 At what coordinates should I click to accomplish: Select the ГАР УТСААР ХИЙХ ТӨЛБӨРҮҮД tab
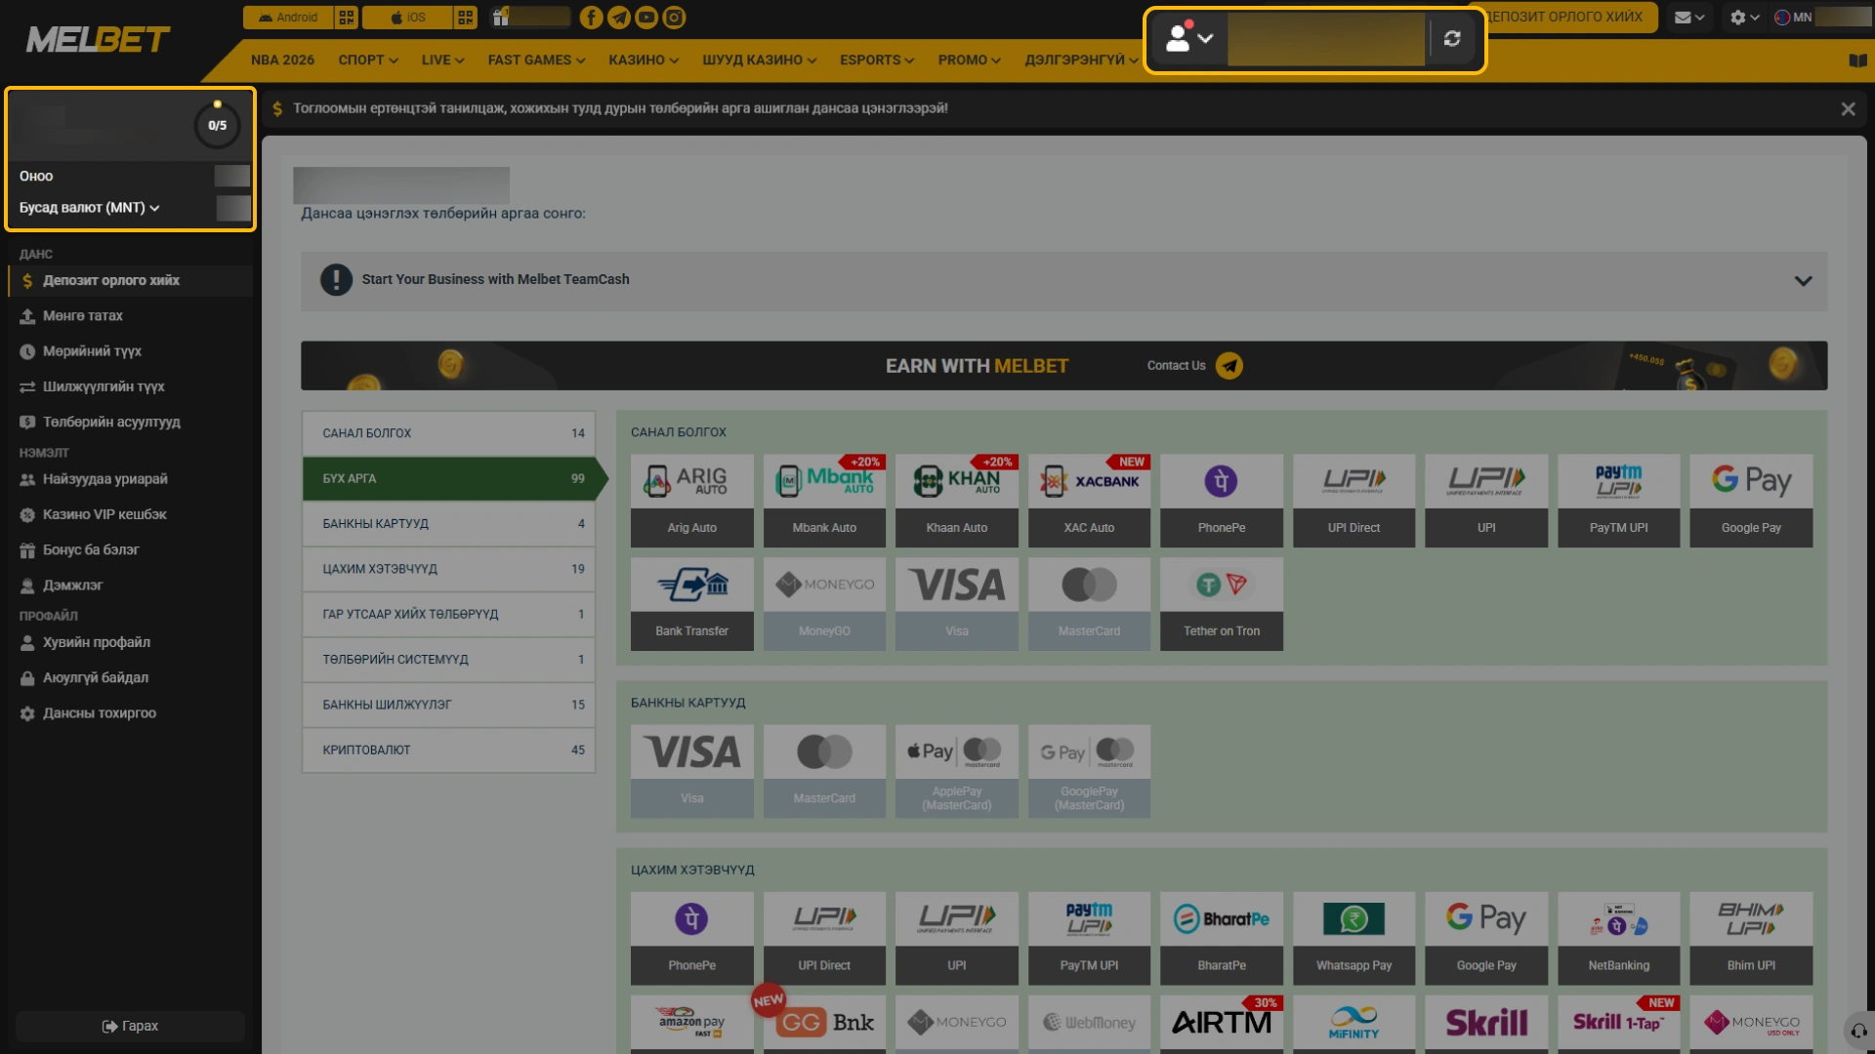pos(449,615)
